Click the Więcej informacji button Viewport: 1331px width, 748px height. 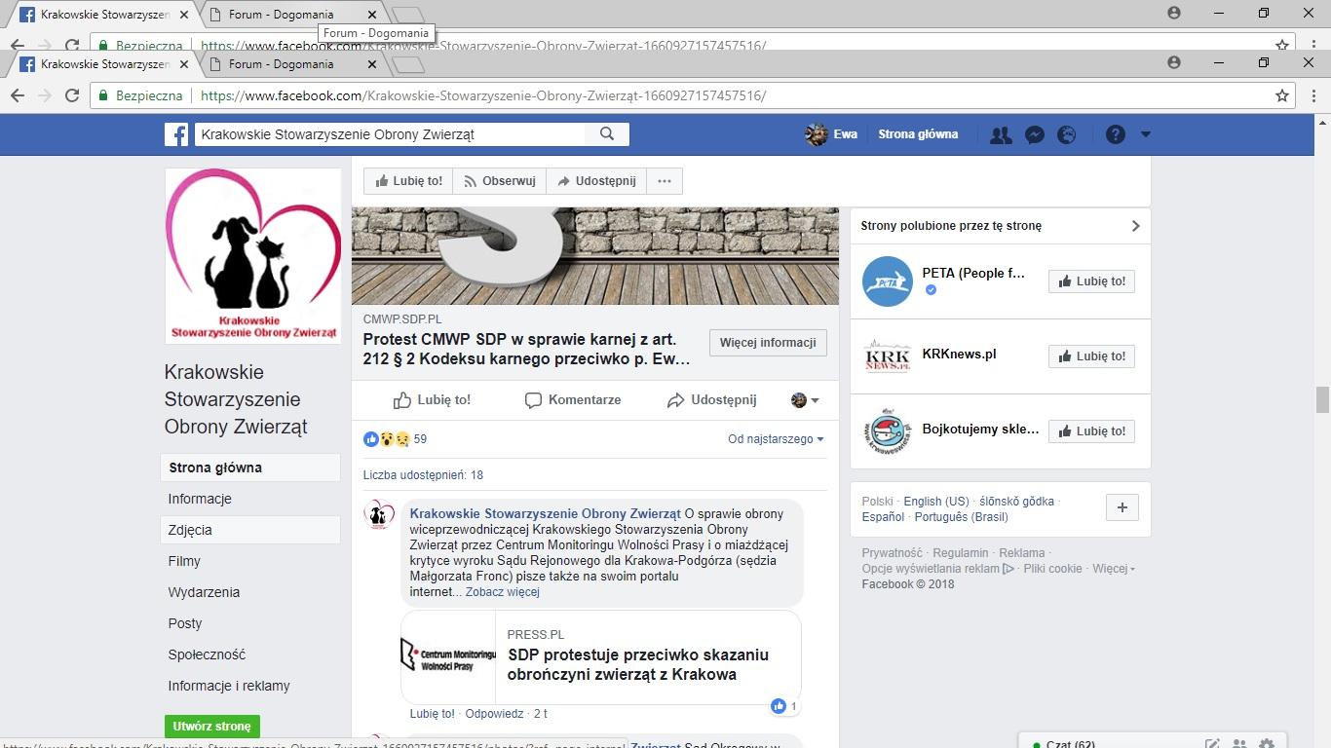(768, 343)
